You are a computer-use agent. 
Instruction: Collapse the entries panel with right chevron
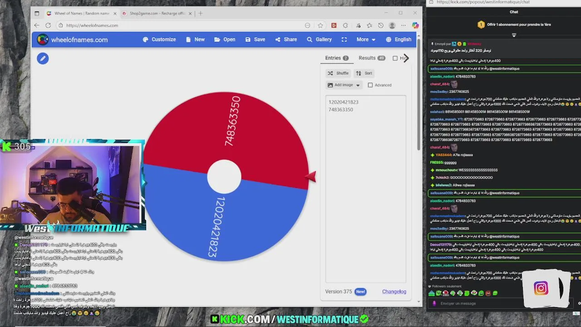coord(406,58)
